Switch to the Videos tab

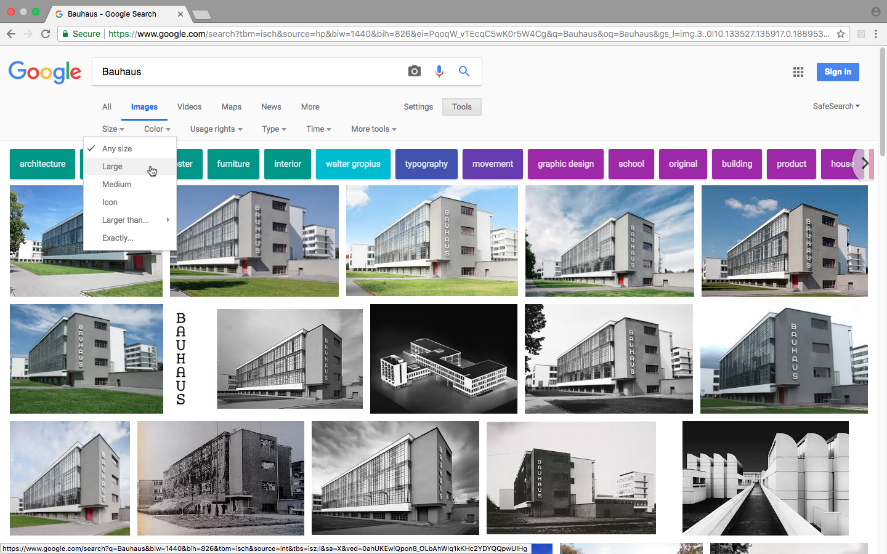(x=189, y=106)
